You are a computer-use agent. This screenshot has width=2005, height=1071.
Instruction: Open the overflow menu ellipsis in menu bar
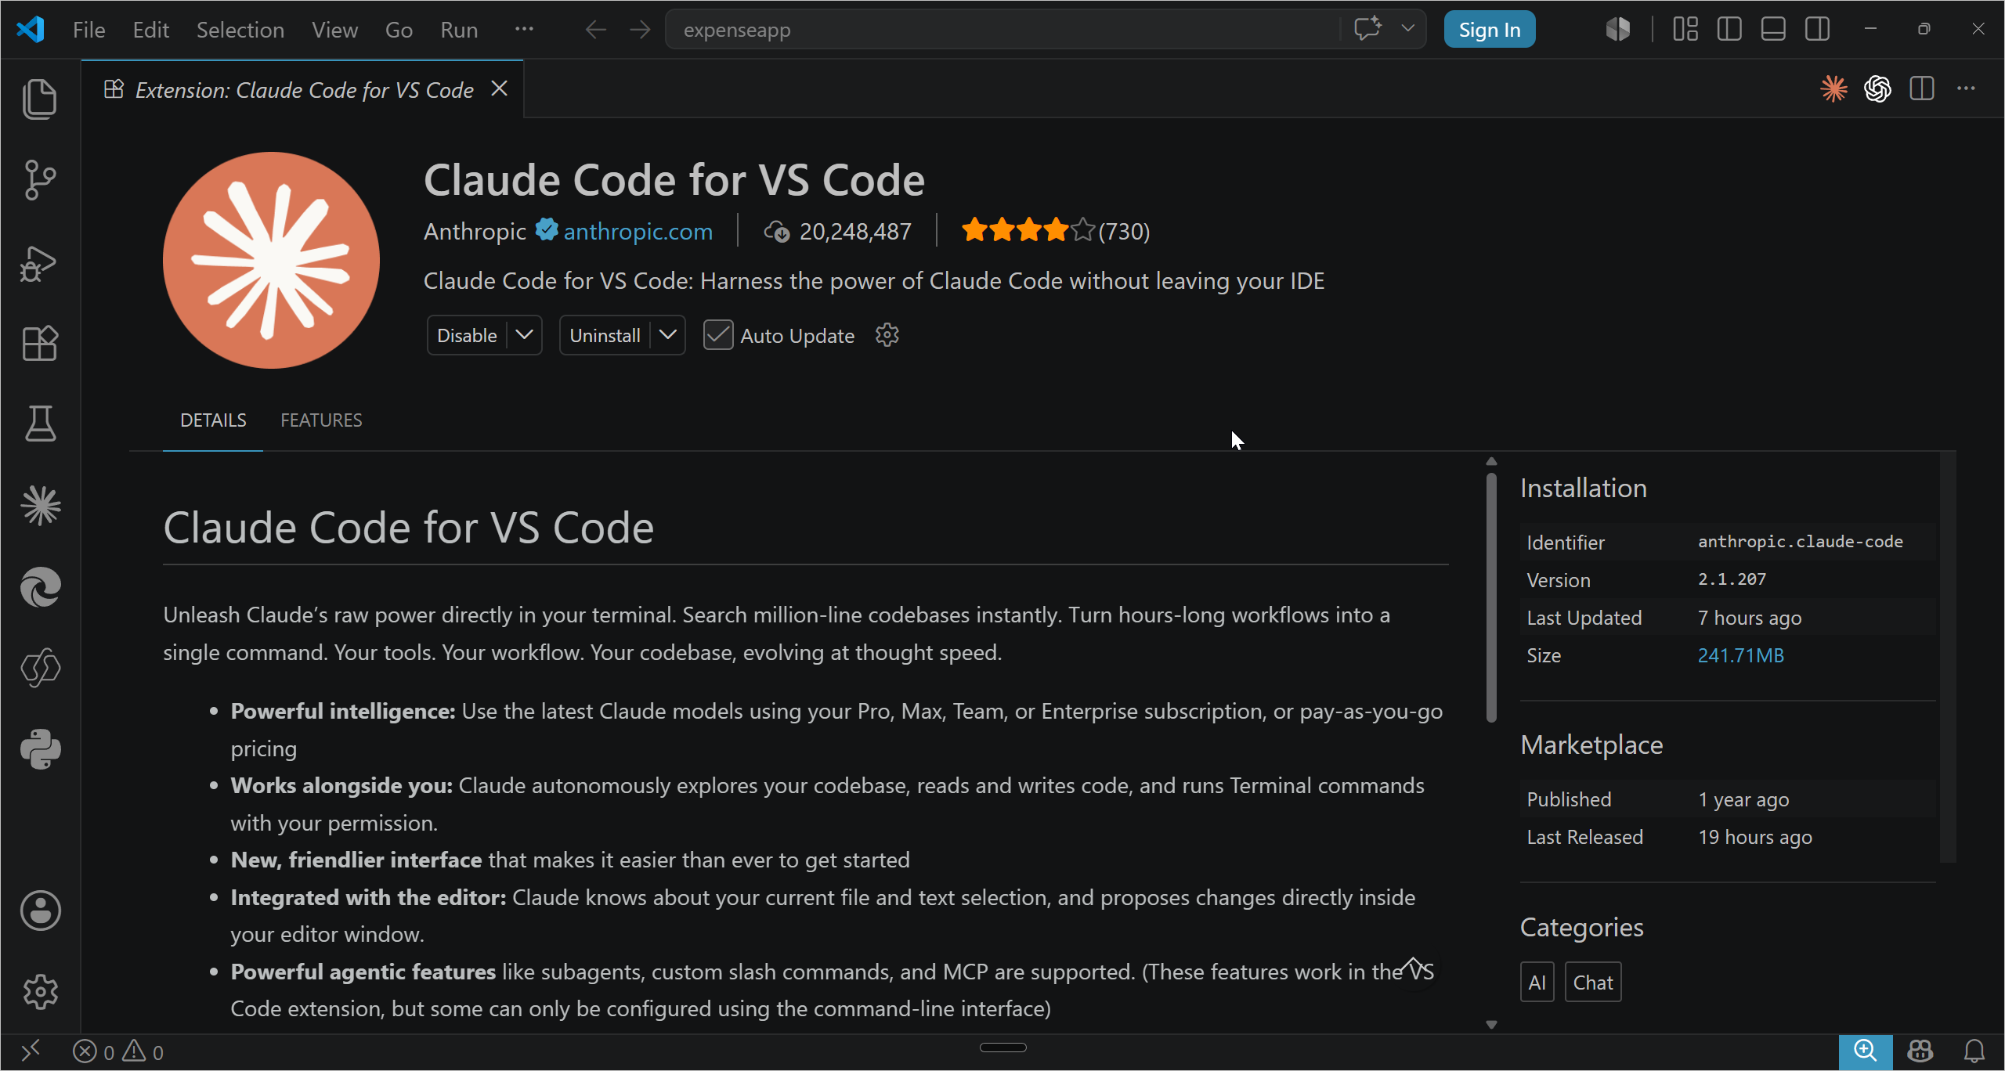524,29
